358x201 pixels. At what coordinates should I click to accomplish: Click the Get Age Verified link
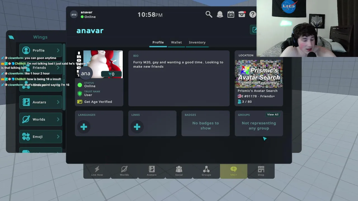coord(98,102)
